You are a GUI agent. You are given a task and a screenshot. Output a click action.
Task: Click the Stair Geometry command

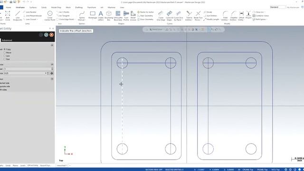(x=145, y=16)
